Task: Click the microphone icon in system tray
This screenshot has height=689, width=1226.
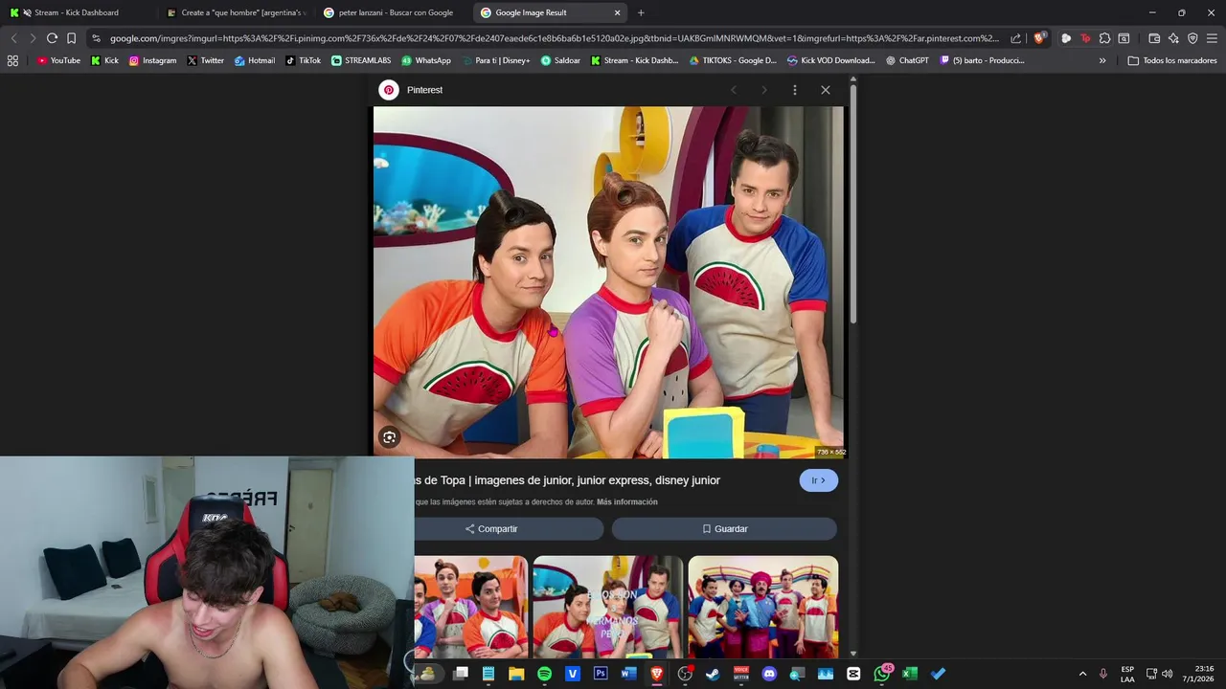Action: [1103, 674]
